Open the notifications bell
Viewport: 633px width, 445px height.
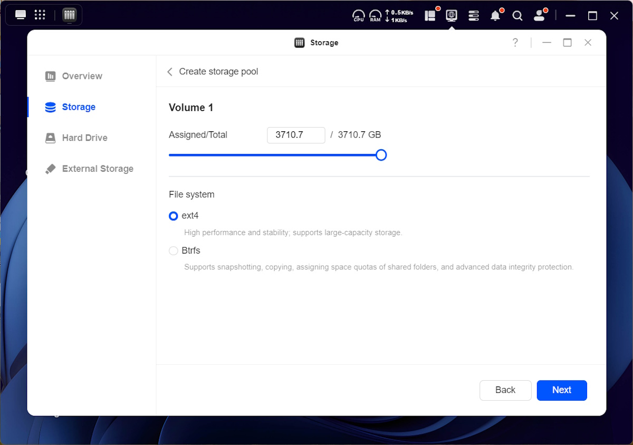point(495,16)
